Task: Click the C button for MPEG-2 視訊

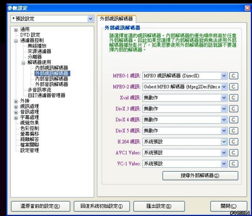Action: pyautogui.click(x=233, y=87)
